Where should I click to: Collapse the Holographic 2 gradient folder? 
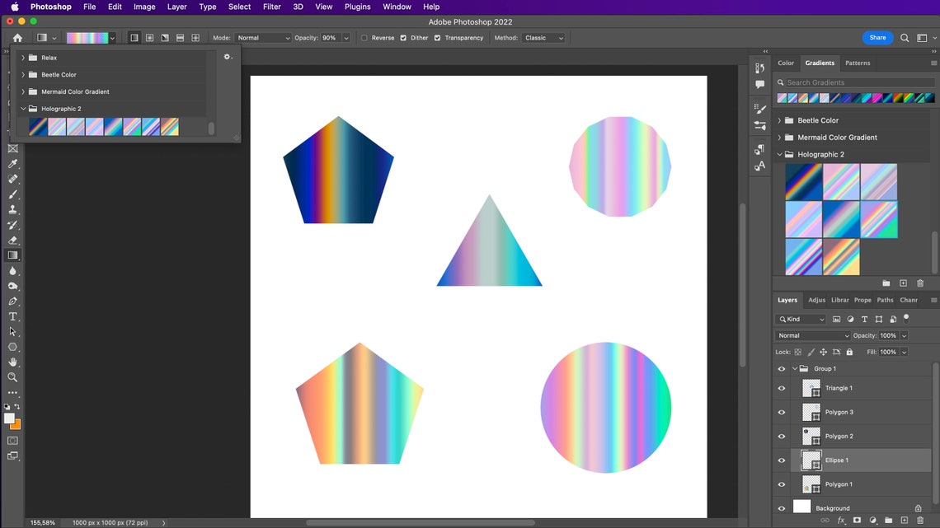click(778, 154)
